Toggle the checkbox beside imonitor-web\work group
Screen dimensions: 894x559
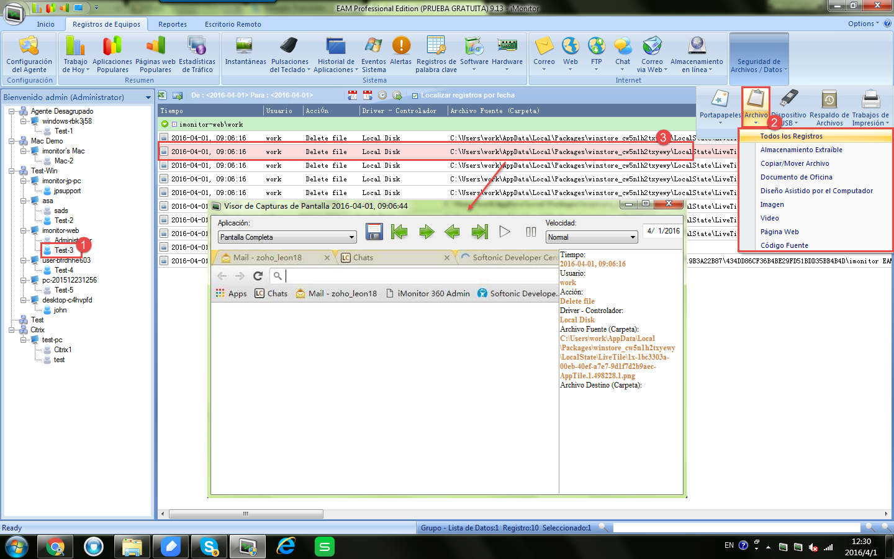point(175,124)
